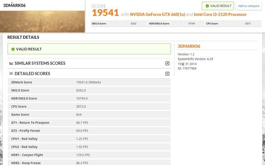
Task: Click HDR2 - Deep Freeze row
Action: coord(89,163)
